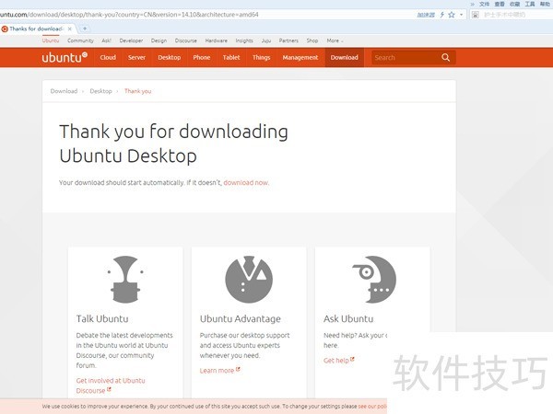Screen dimensions: 553x414
Task: Open the Design link in top navigation
Action: [159, 40]
